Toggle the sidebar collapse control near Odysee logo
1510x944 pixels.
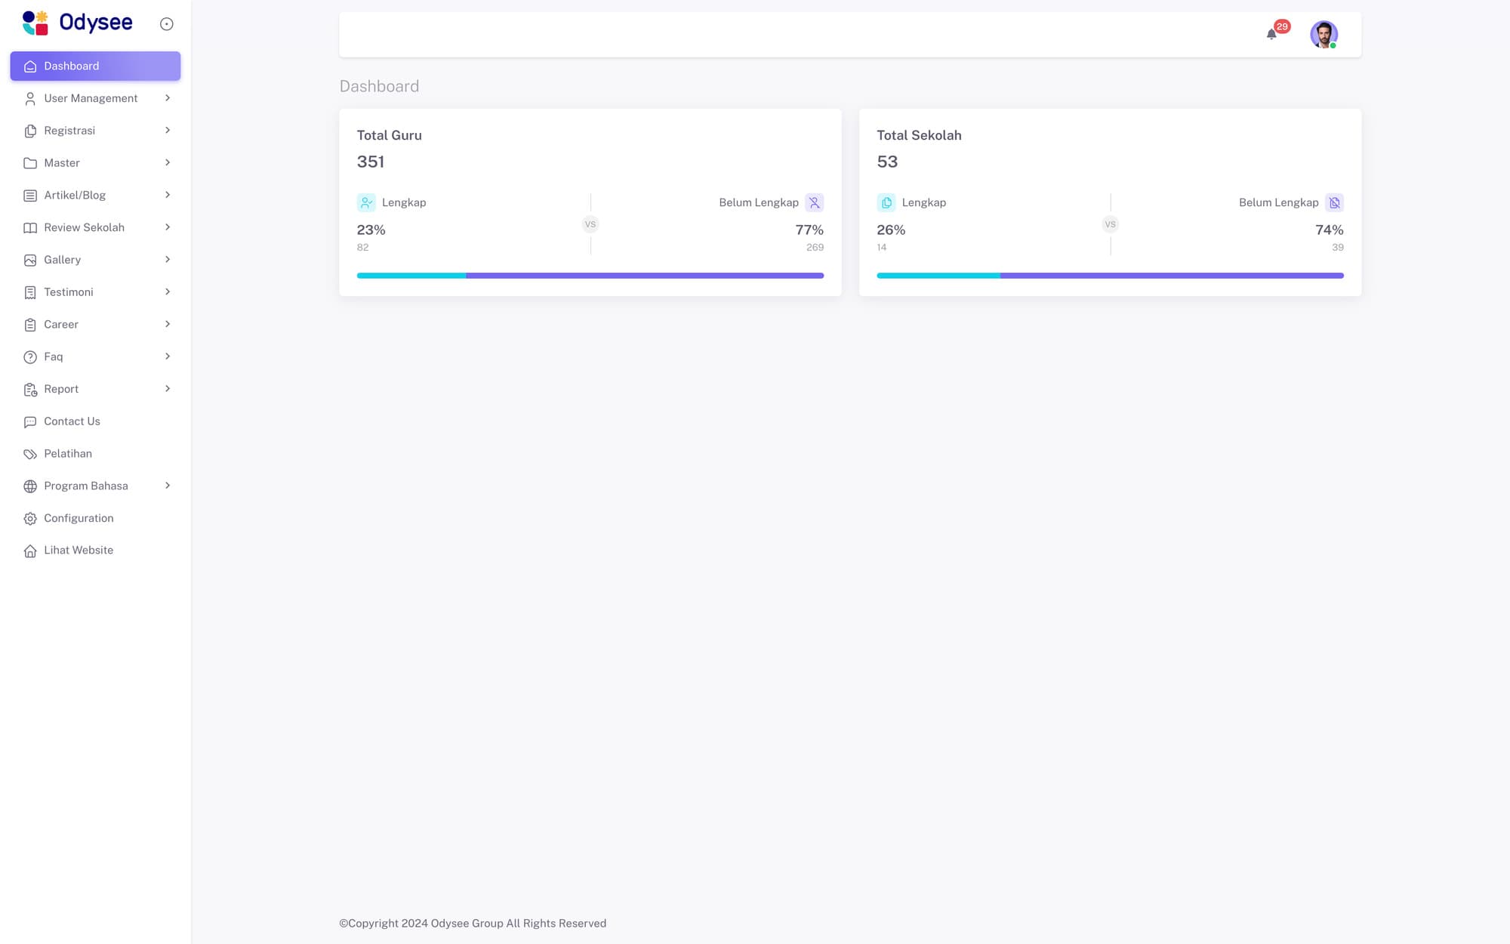coord(165,23)
